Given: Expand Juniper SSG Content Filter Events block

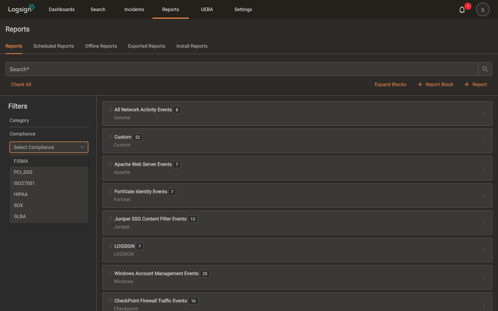Looking at the screenshot, I should [x=297, y=223].
